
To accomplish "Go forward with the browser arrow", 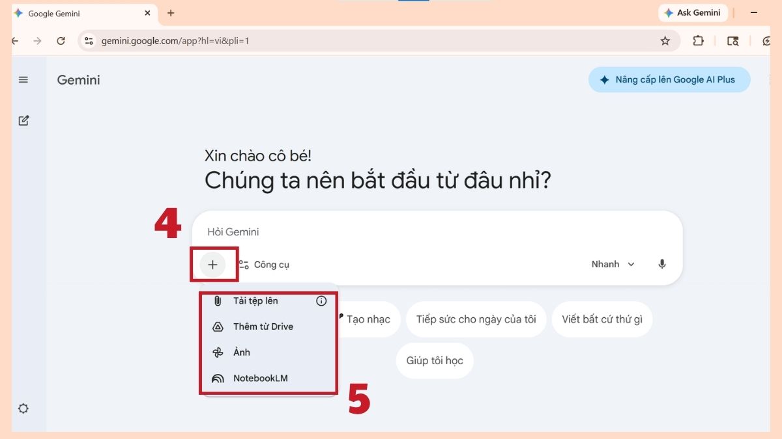I will [x=37, y=41].
